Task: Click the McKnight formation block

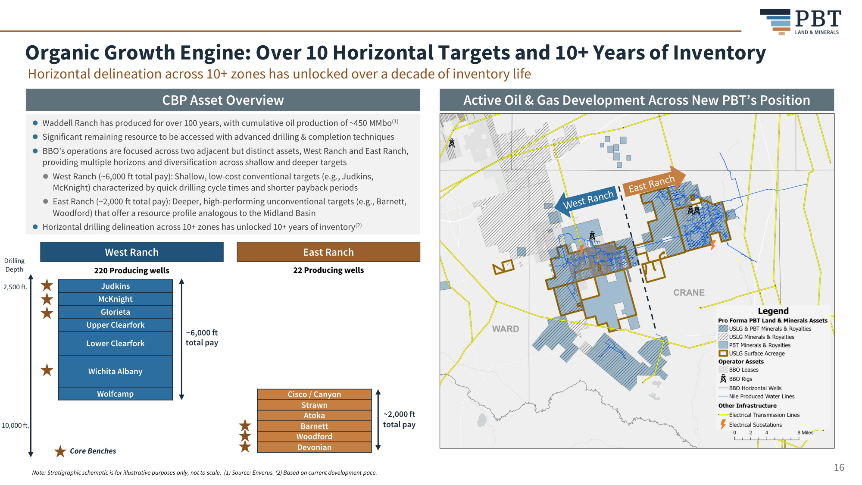Action: point(116,299)
